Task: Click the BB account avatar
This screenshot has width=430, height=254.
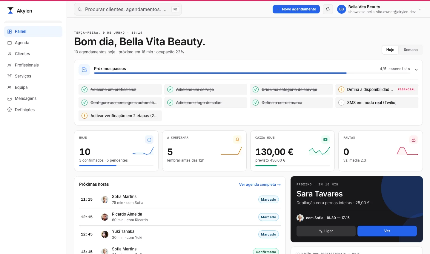Action: (341, 9)
